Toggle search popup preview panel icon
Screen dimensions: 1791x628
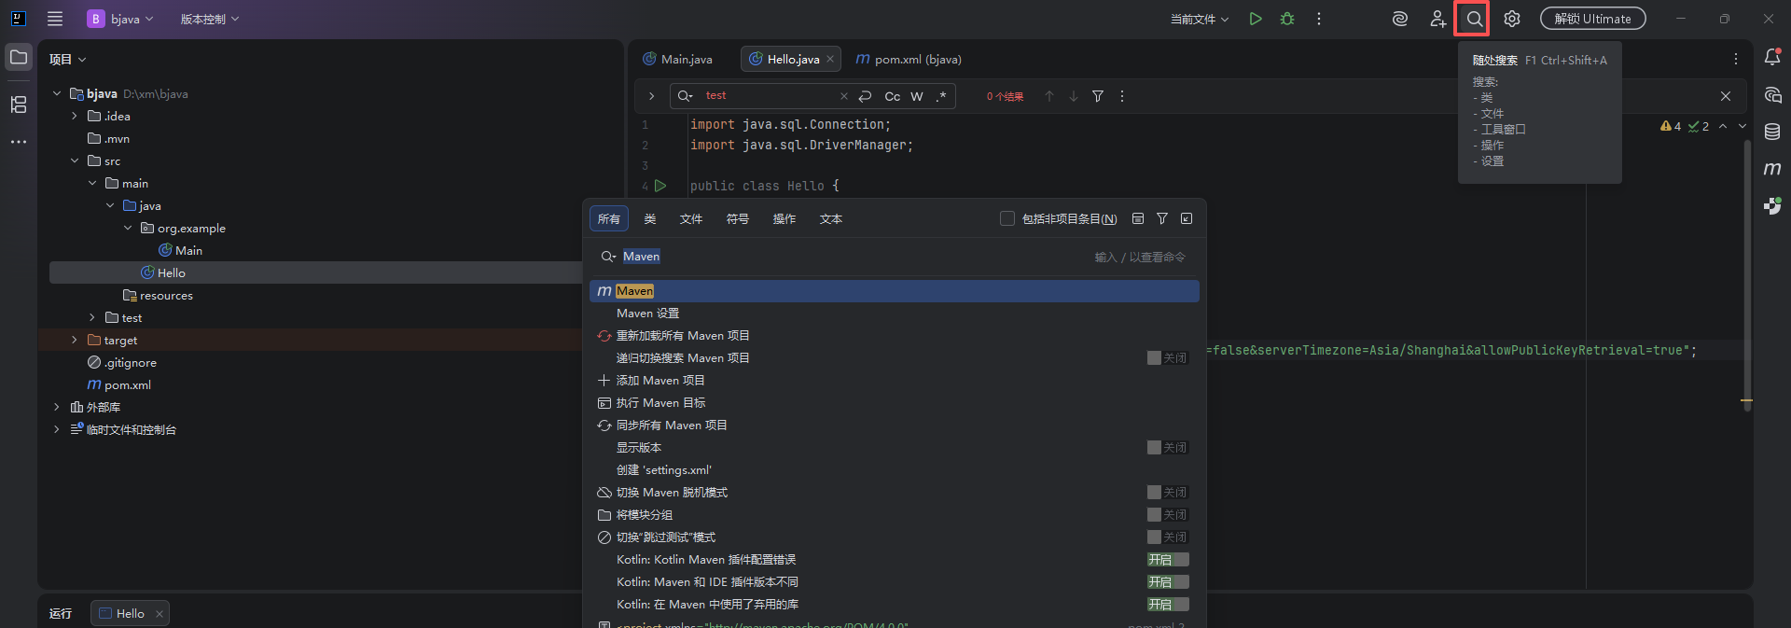pos(1138,218)
